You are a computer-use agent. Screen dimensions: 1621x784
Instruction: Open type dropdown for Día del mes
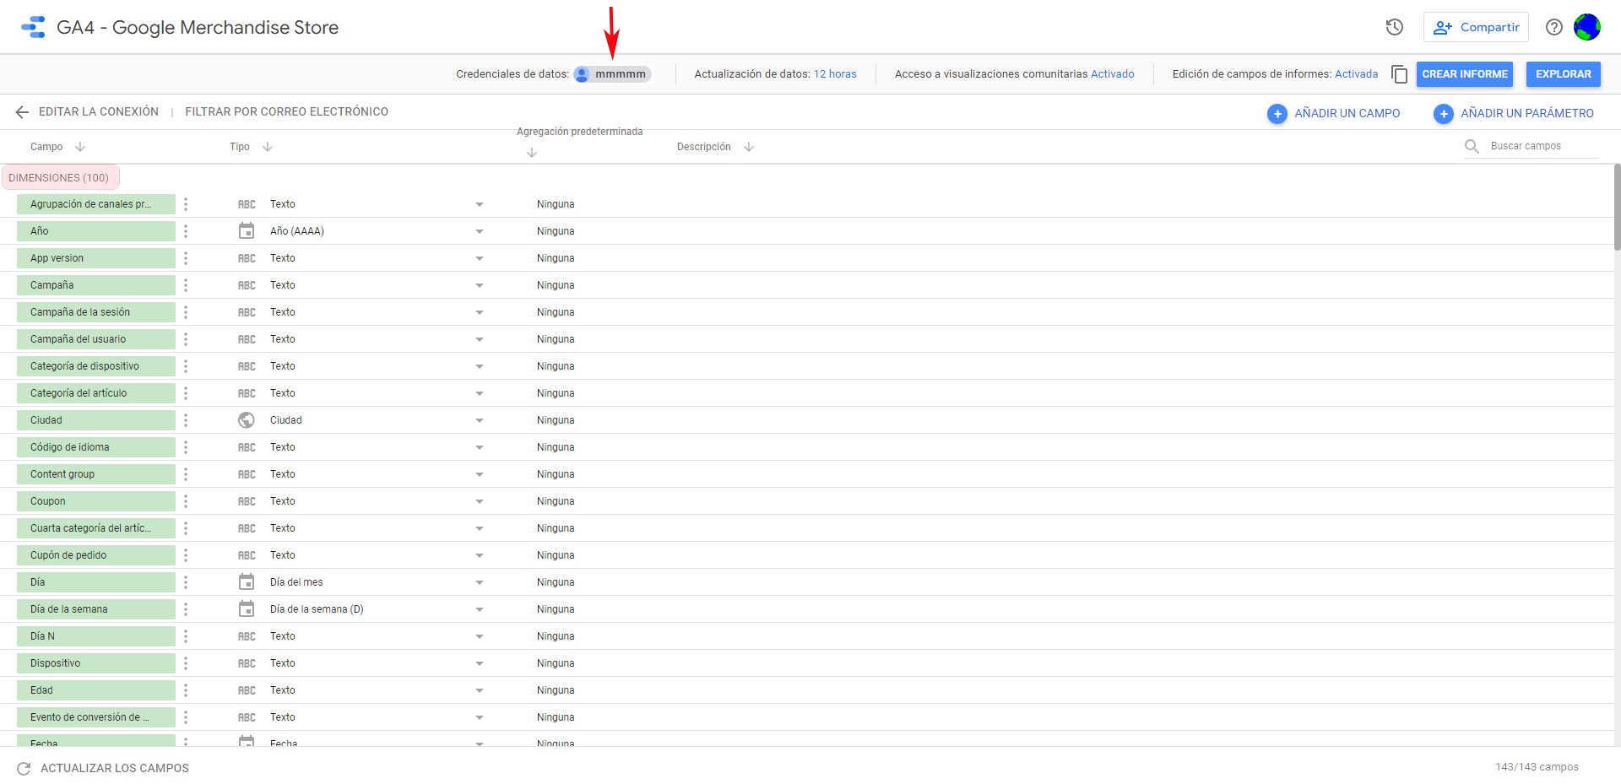pos(480,582)
